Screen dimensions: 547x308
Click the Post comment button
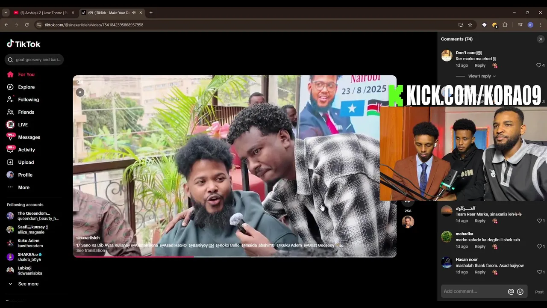click(x=539, y=292)
